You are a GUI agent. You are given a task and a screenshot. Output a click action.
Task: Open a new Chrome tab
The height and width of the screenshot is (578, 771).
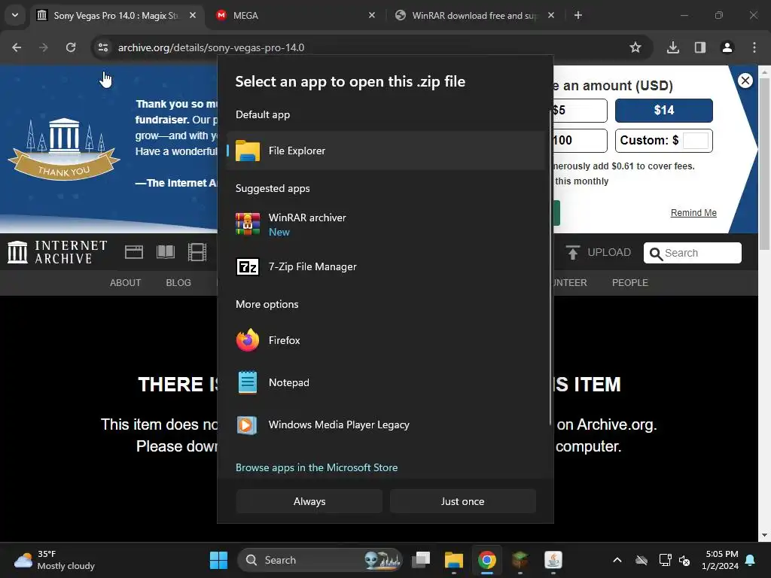click(x=578, y=16)
